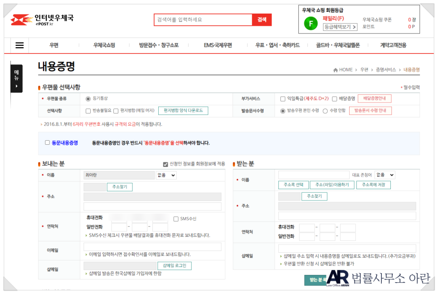Select the 수령 안함 radio button
438x294 pixels.
[x=325, y=111]
